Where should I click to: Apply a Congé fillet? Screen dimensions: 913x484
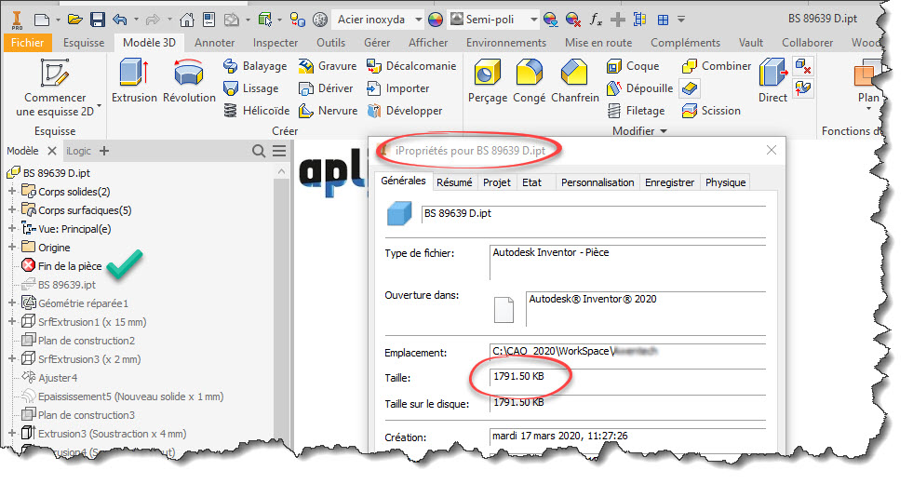[x=530, y=80]
